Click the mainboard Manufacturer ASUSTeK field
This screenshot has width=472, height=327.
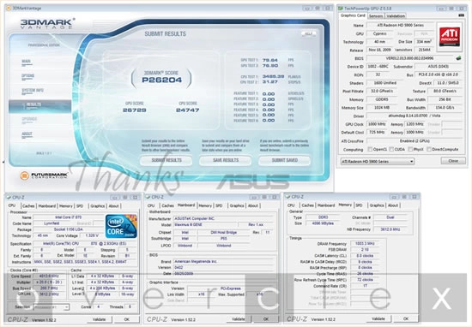pyautogui.click(x=224, y=218)
